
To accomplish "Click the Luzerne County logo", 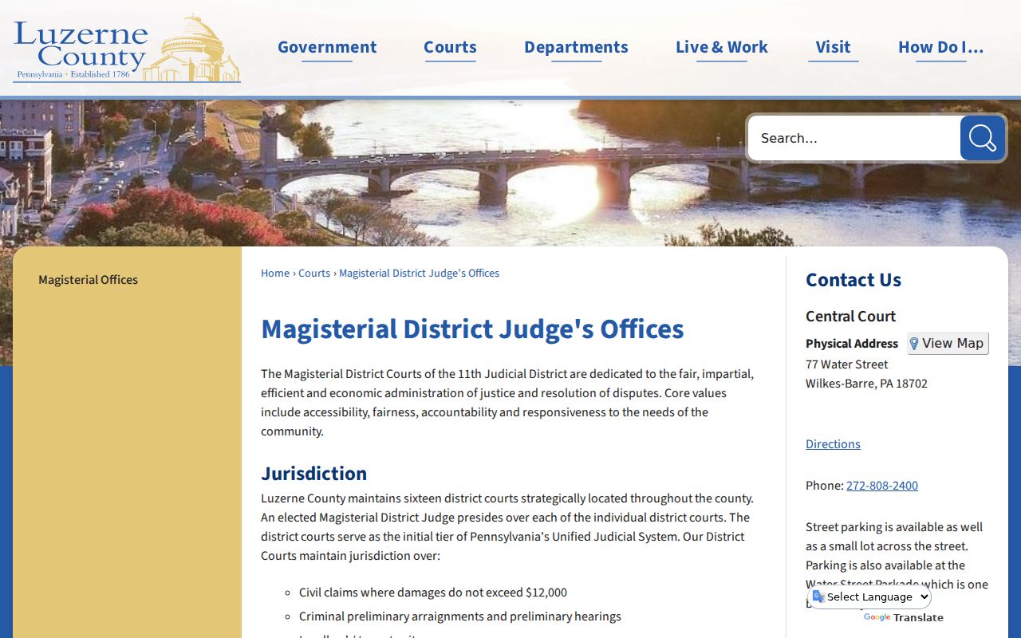I will pyautogui.click(x=127, y=48).
